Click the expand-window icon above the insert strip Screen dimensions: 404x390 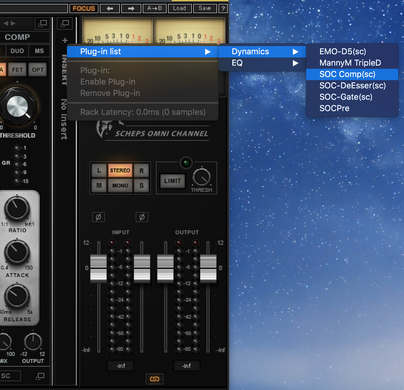click(65, 23)
